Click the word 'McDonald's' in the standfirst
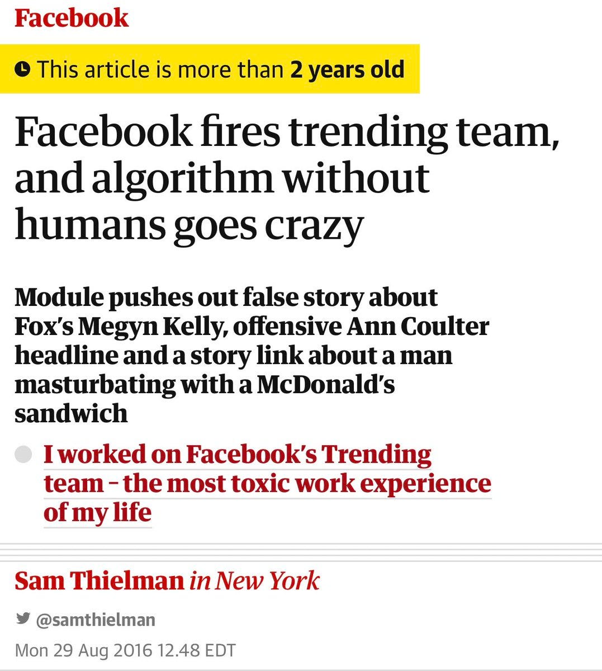602x671 pixels. [x=326, y=385]
